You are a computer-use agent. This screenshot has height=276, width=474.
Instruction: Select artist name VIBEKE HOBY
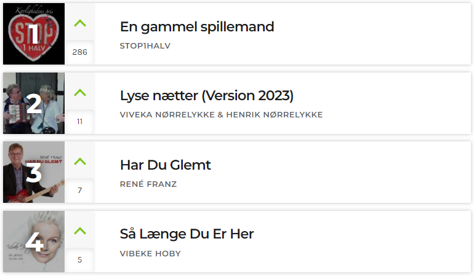pos(150,253)
